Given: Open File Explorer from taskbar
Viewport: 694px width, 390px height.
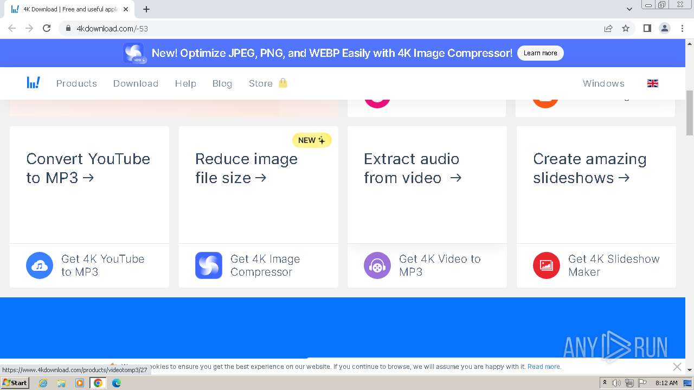Looking at the screenshot, I should [x=61, y=383].
